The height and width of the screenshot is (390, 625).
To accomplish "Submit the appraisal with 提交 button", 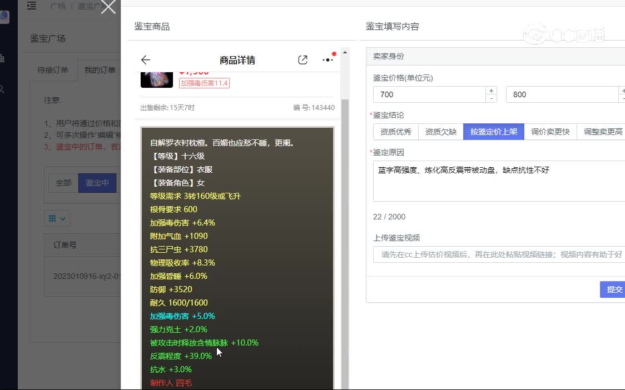I will point(614,289).
